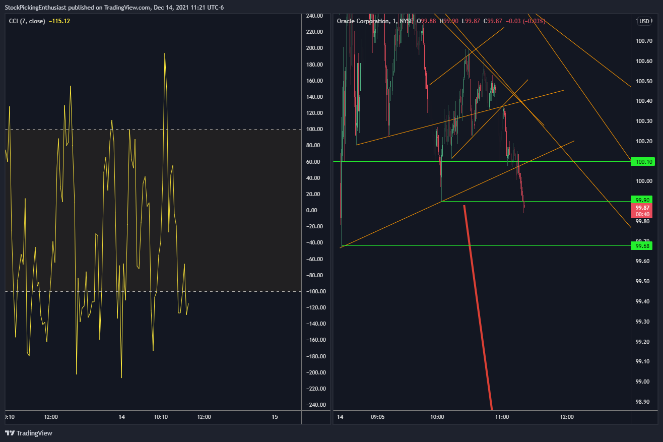663x442 pixels.
Task: Select the CCI (7, close) indicator legend
Action: (x=27, y=21)
